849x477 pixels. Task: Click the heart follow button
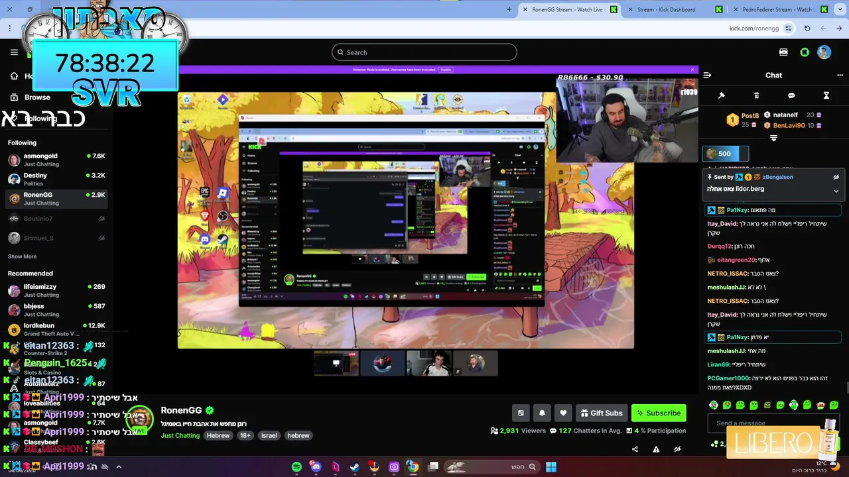point(563,413)
